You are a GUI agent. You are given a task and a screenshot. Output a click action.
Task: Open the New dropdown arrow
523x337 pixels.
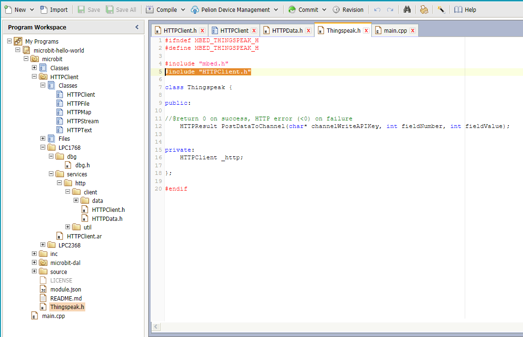[x=32, y=9]
